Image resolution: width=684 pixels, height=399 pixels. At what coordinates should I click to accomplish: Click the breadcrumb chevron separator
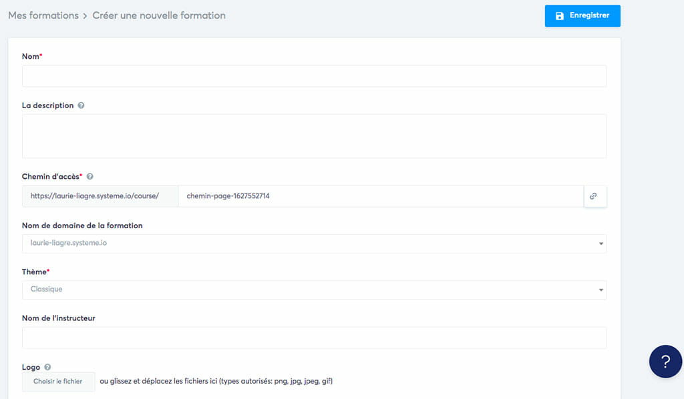click(85, 15)
